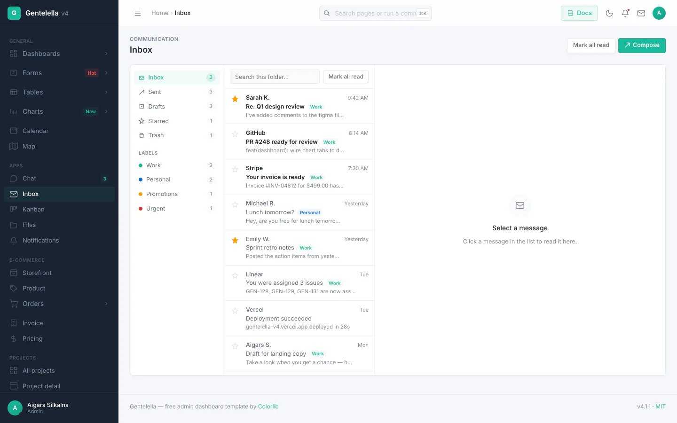Open Calendar from the sidebar

click(59, 131)
